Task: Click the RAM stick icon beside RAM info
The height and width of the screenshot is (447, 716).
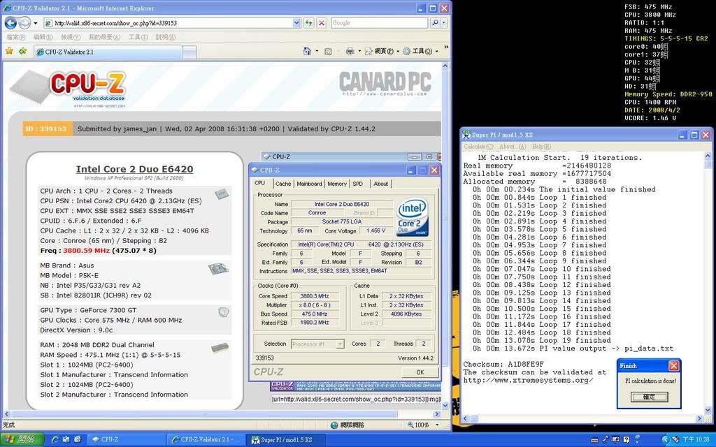Action: click(220, 348)
